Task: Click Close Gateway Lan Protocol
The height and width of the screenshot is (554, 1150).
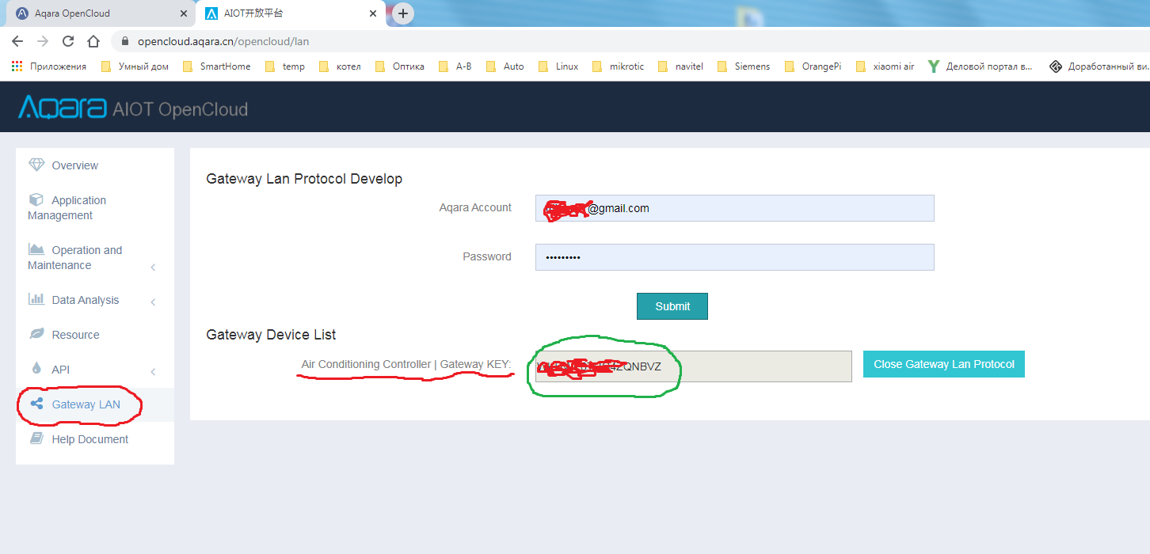Action: (x=943, y=364)
